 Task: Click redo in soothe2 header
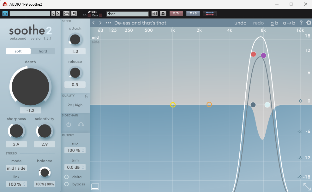258,23
